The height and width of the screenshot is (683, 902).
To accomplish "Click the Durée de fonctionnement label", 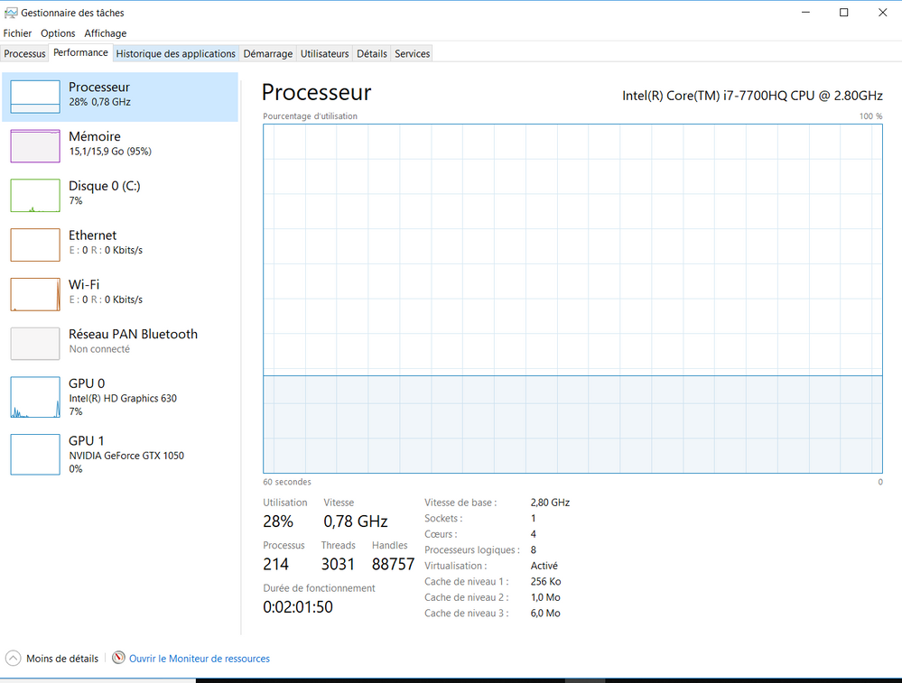I will (x=319, y=588).
